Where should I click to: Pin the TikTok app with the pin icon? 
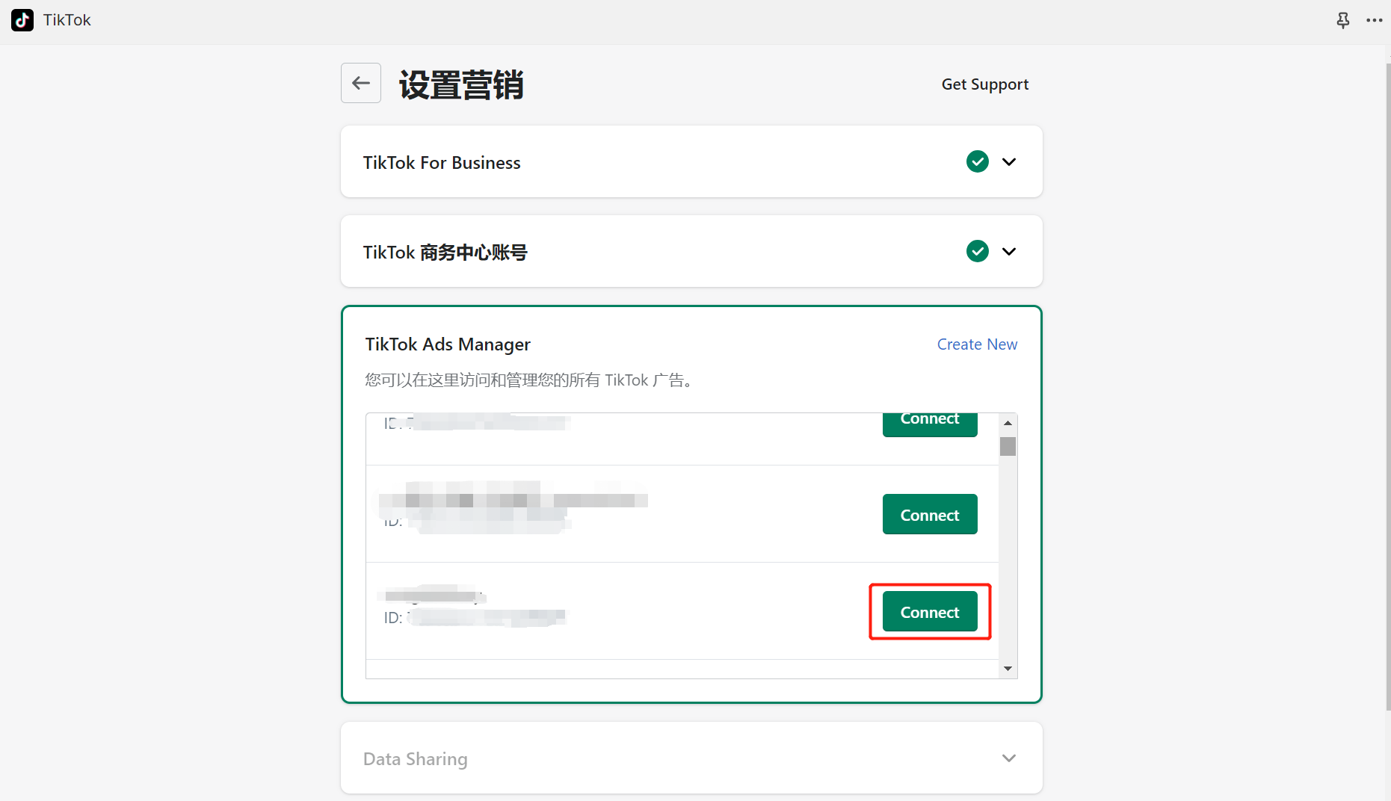[1343, 20]
